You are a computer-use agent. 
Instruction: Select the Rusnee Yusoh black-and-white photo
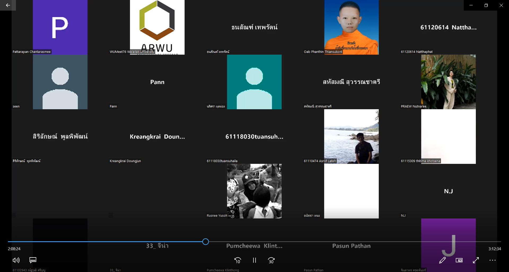click(254, 191)
